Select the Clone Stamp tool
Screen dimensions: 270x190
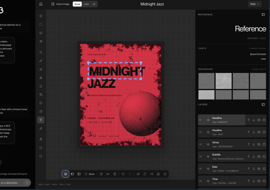pos(41,78)
